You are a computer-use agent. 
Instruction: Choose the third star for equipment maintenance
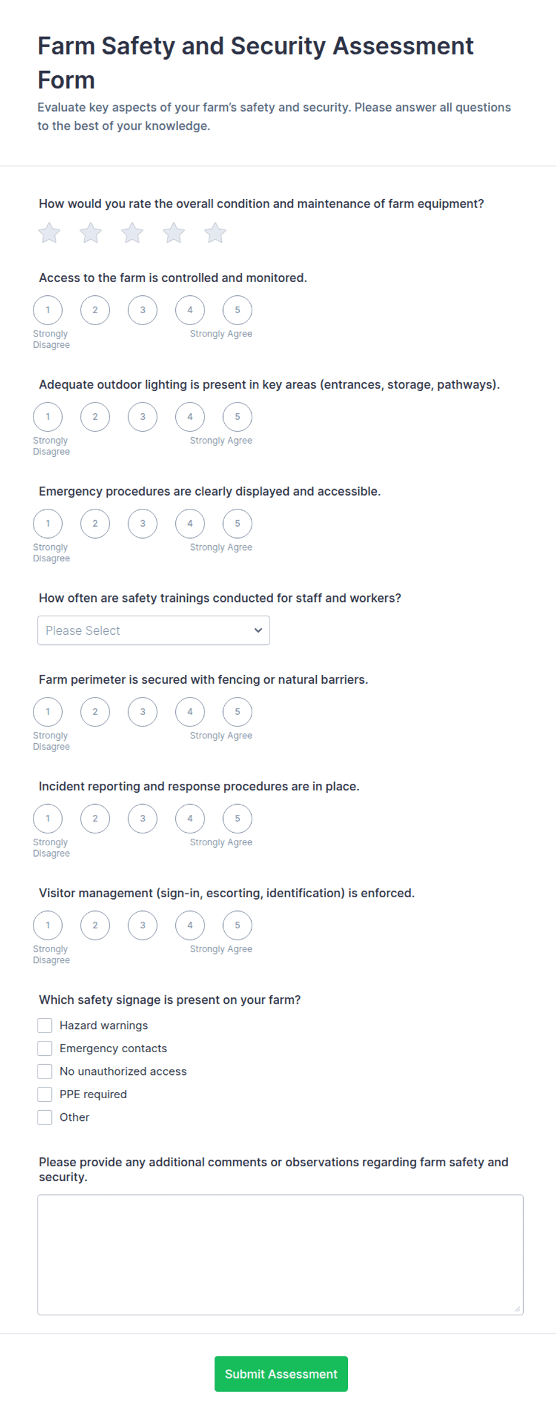click(x=132, y=233)
